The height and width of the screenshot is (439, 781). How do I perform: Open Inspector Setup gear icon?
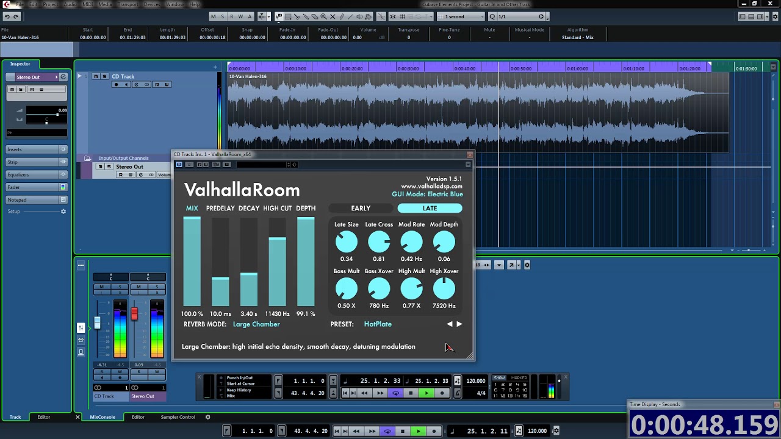click(63, 212)
